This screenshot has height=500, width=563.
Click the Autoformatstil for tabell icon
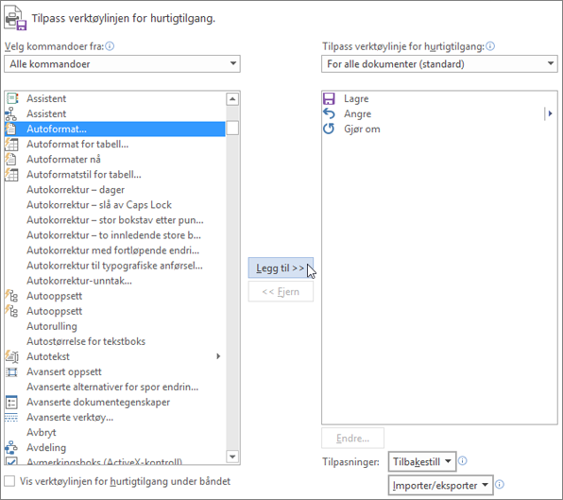(x=11, y=174)
